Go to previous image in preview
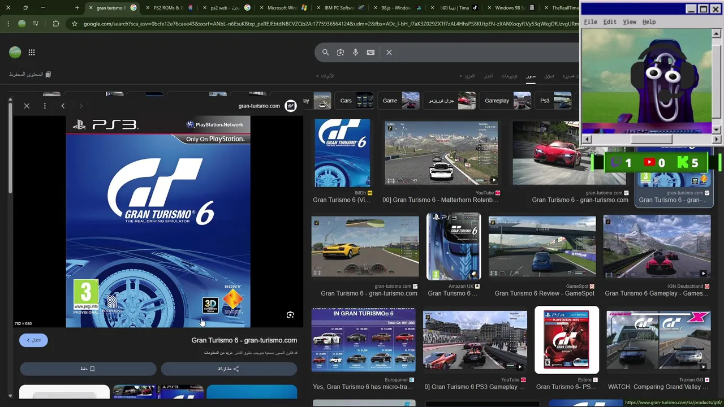 (x=63, y=106)
